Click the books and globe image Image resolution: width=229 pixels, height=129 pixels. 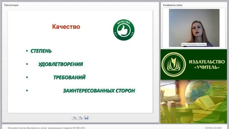[194, 101]
